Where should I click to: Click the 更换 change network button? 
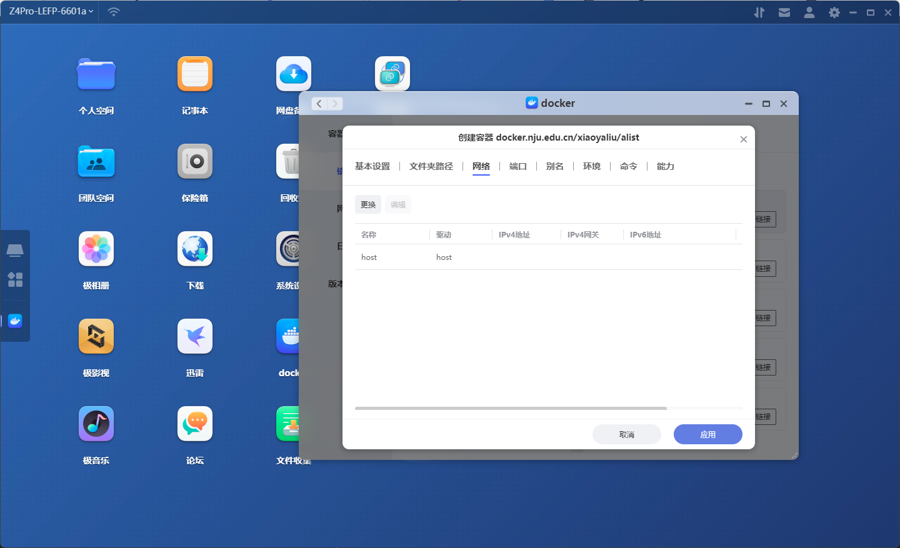(x=368, y=204)
